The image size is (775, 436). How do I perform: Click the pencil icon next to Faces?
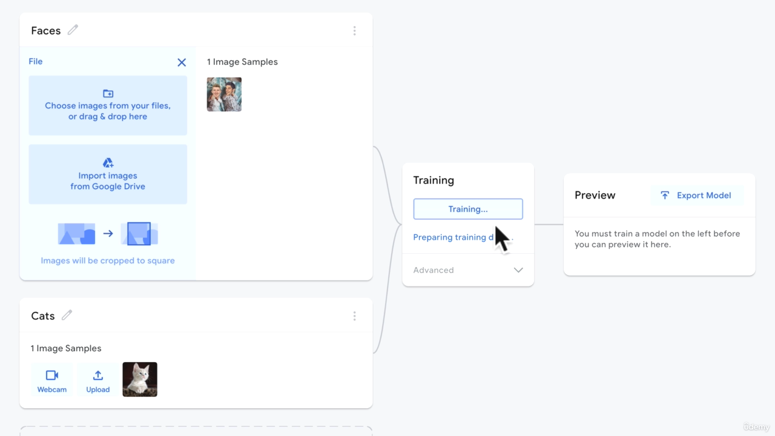[x=73, y=30]
